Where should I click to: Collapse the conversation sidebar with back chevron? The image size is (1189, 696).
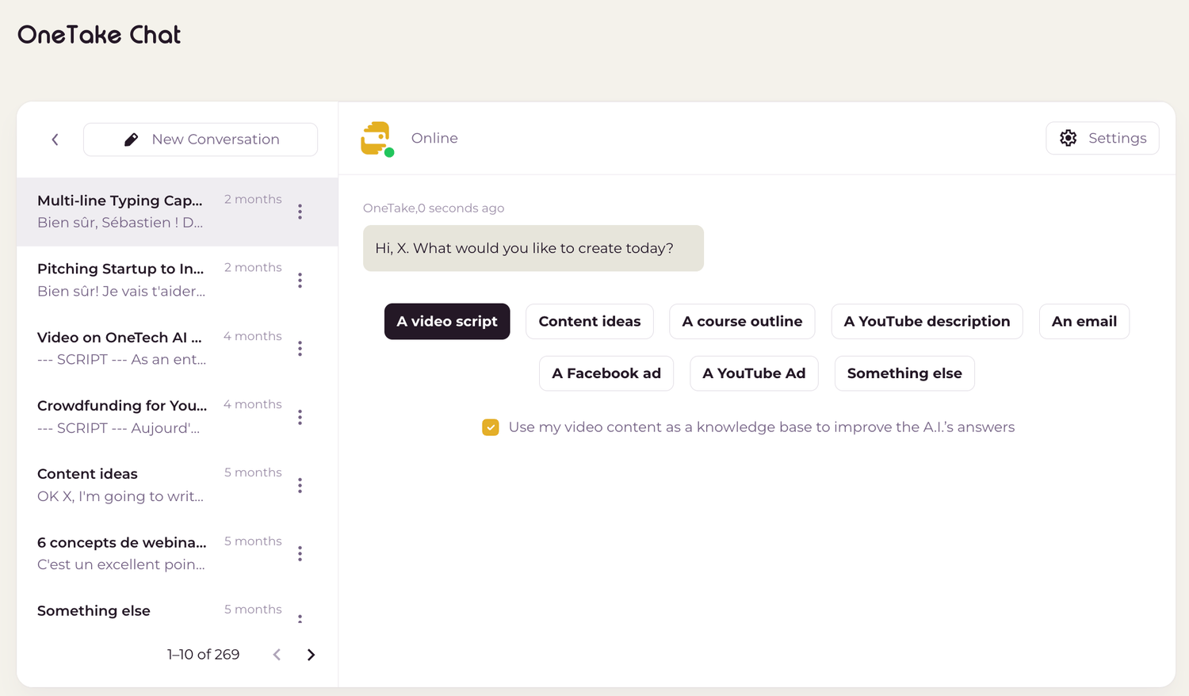55,140
